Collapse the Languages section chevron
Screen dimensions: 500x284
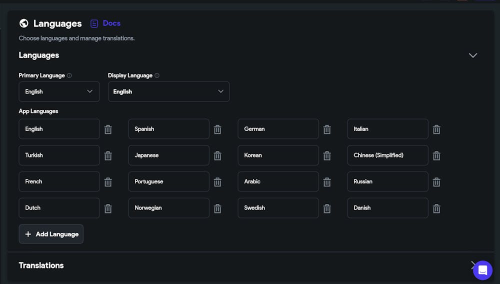point(473,55)
